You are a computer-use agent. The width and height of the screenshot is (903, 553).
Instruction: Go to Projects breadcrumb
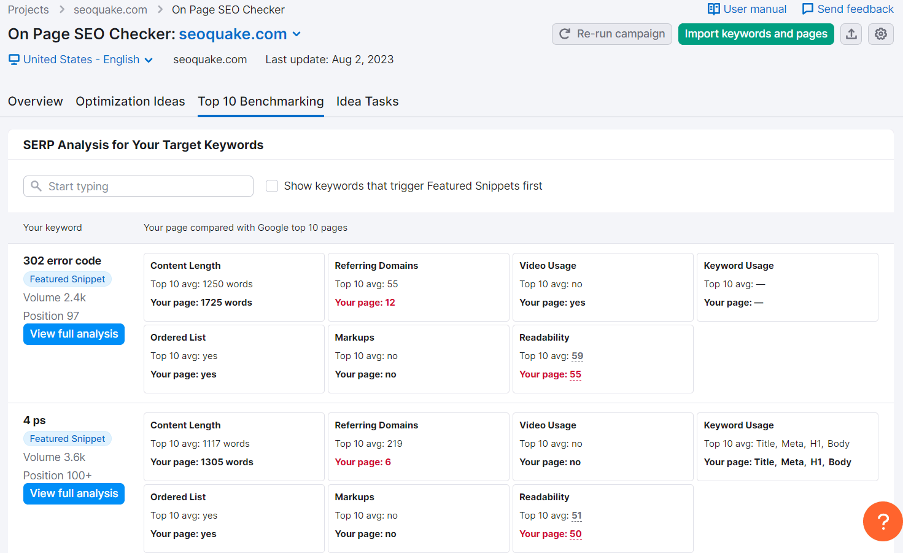pyautogui.click(x=28, y=10)
